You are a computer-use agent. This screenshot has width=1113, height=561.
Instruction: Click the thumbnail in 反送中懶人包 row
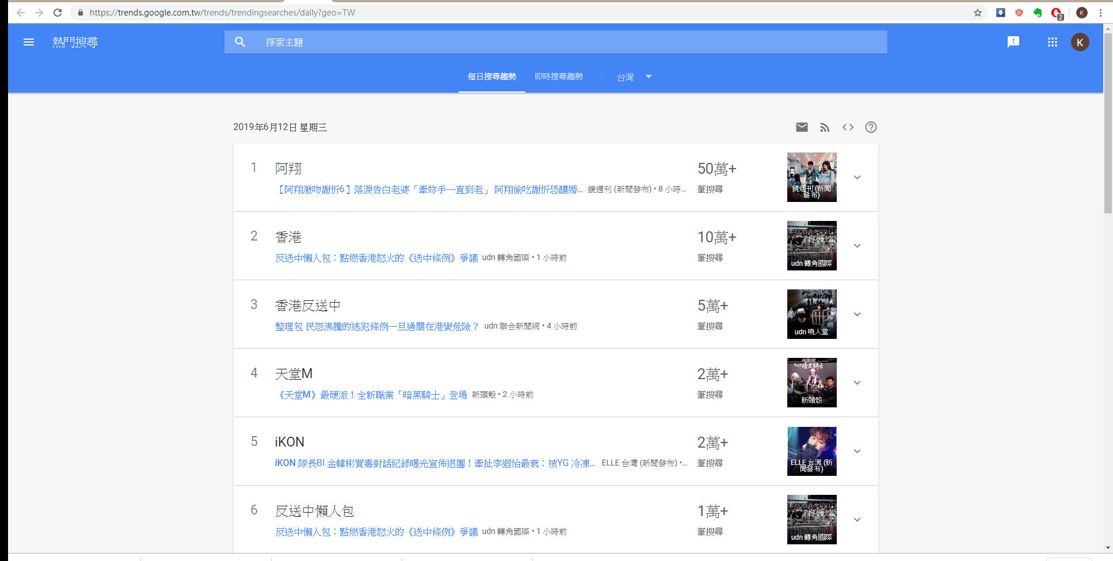tap(811, 520)
